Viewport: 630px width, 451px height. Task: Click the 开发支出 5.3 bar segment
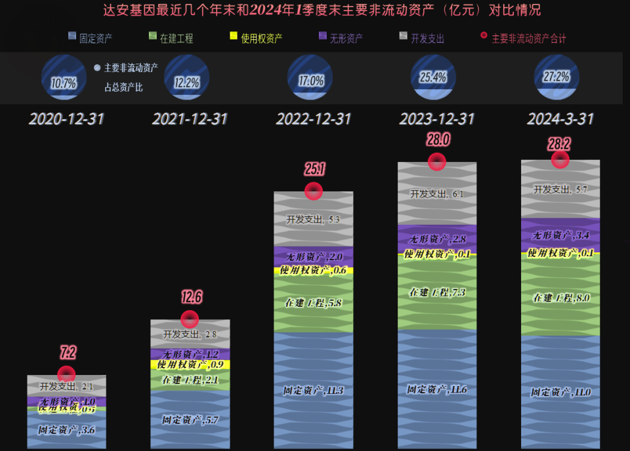314,219
